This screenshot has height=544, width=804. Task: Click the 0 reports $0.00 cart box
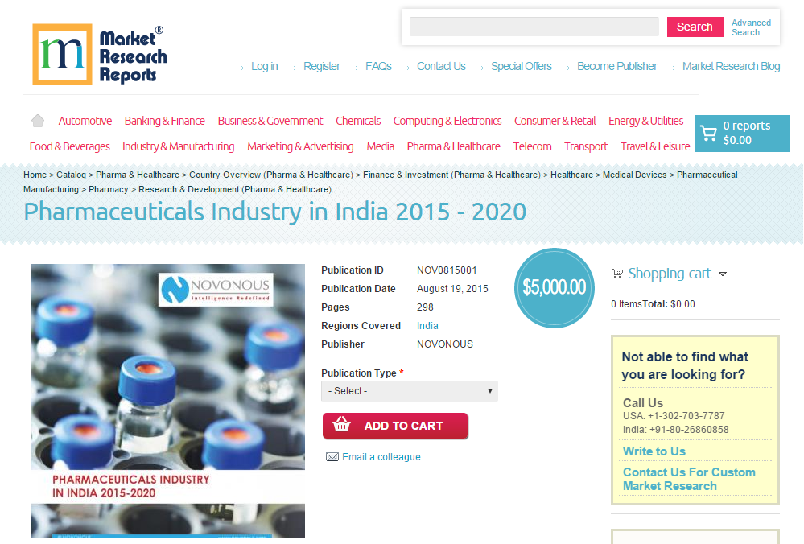pyautogui.click(x=742, y=134)
